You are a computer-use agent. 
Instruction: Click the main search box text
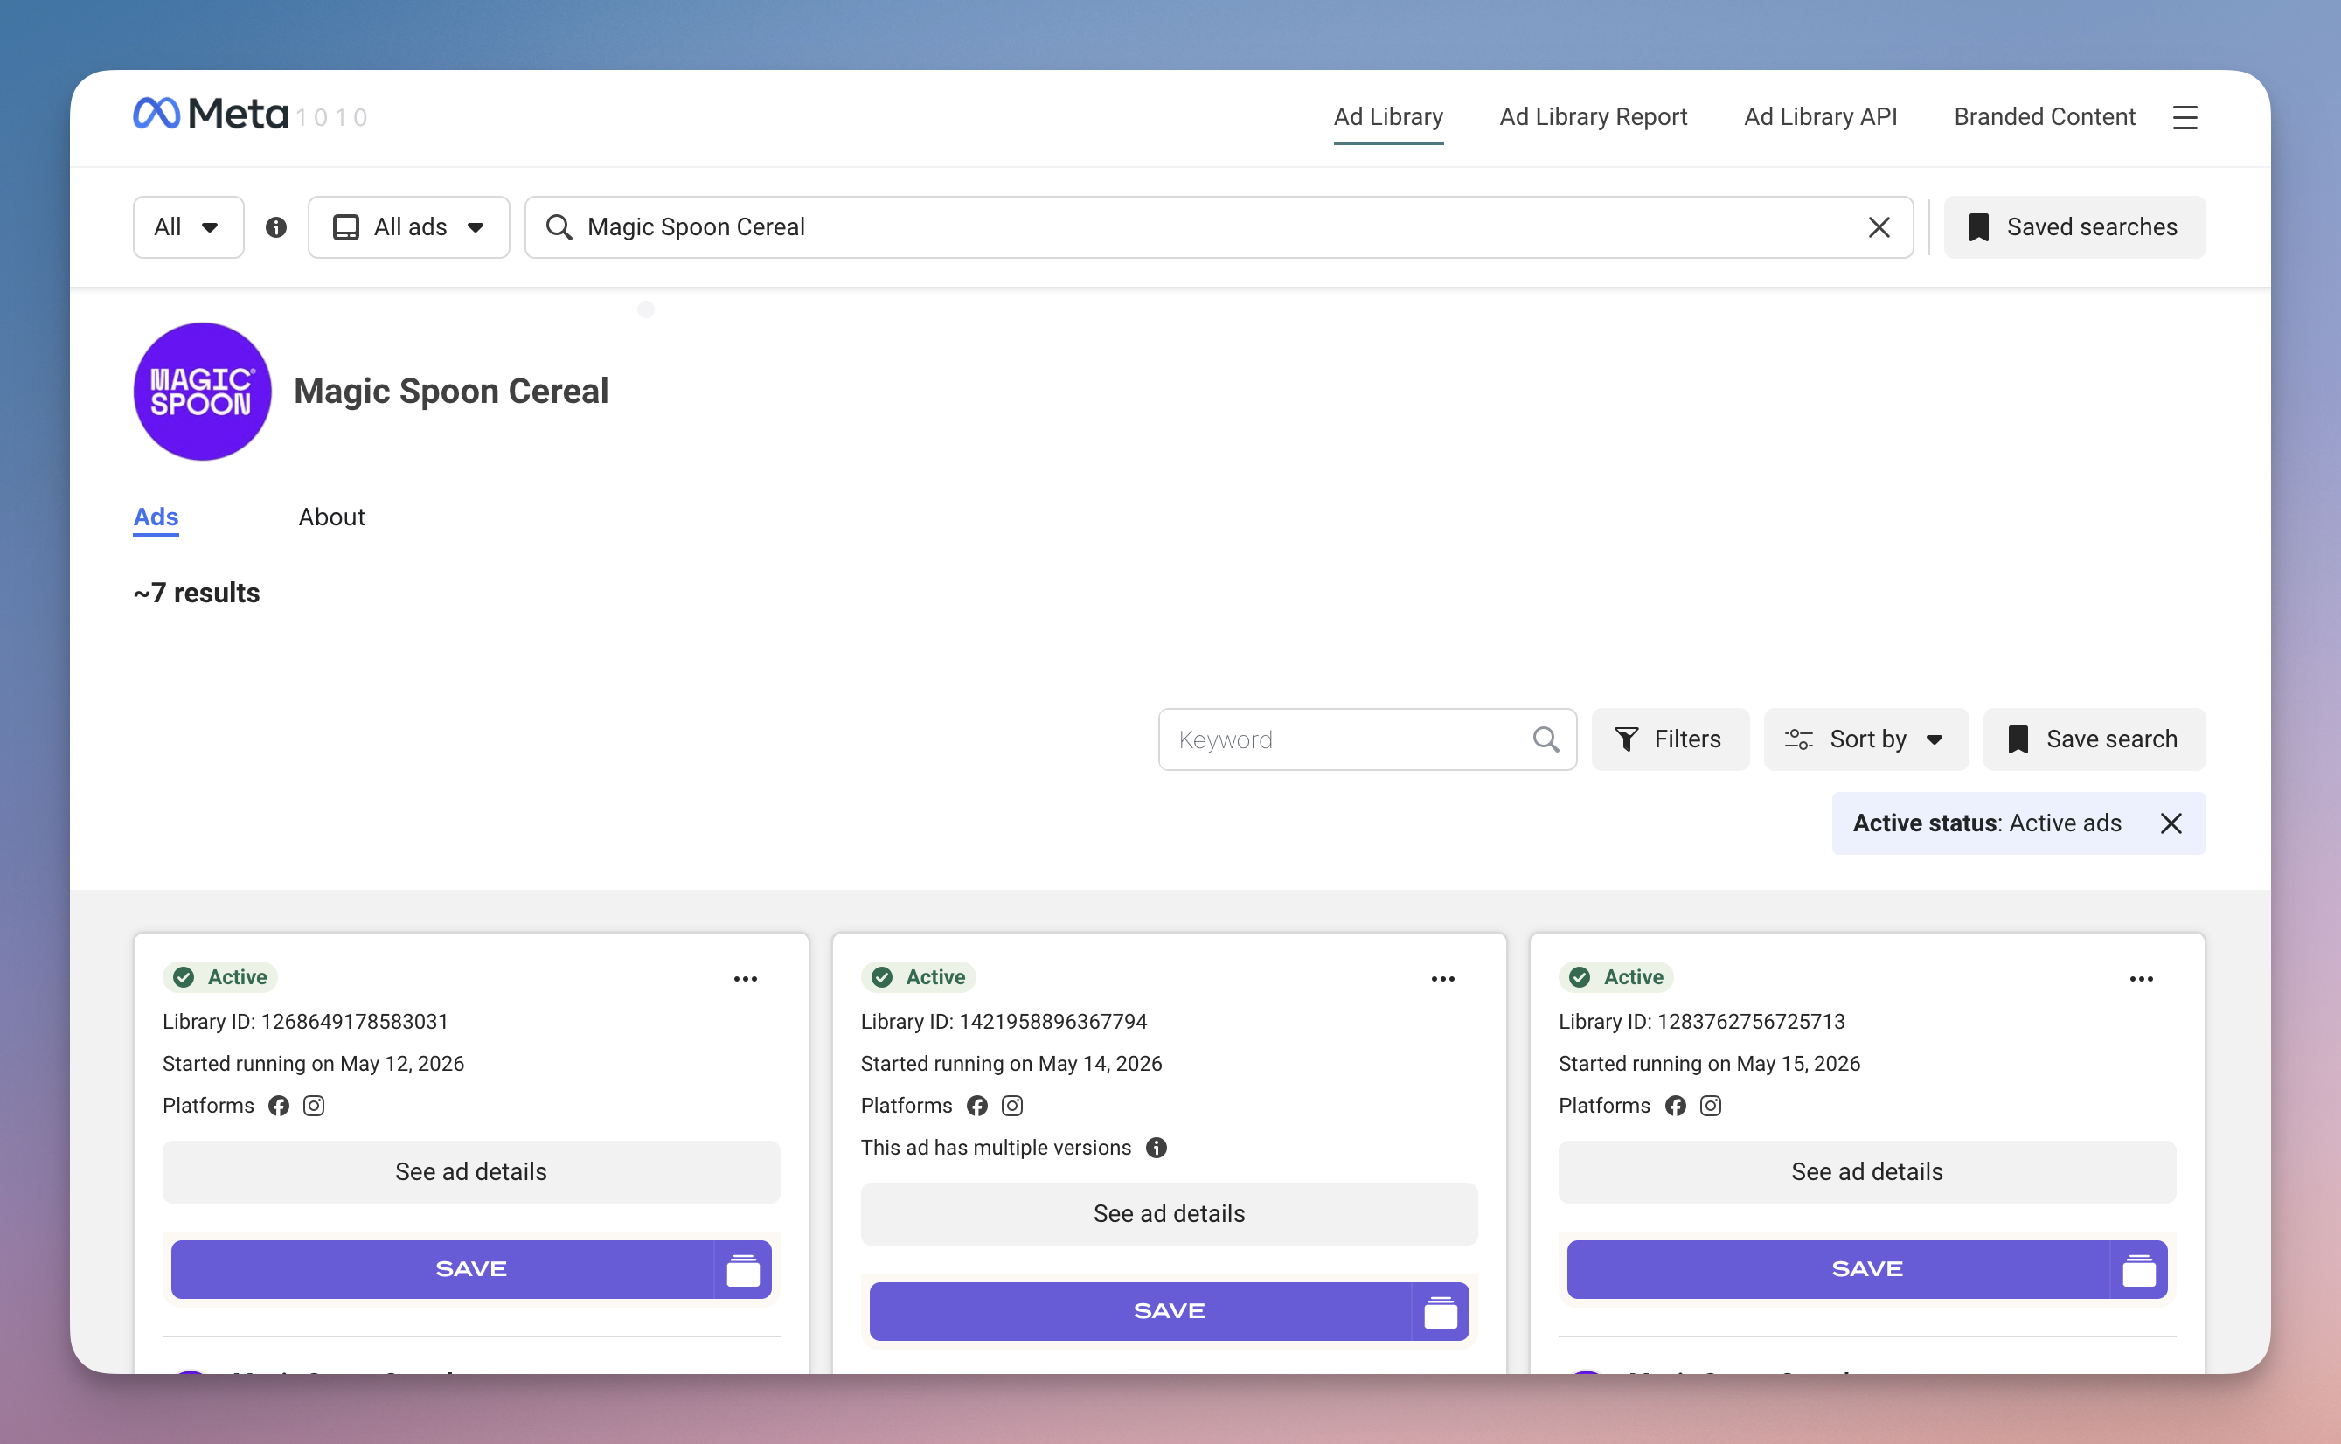[x=695, y=227]
